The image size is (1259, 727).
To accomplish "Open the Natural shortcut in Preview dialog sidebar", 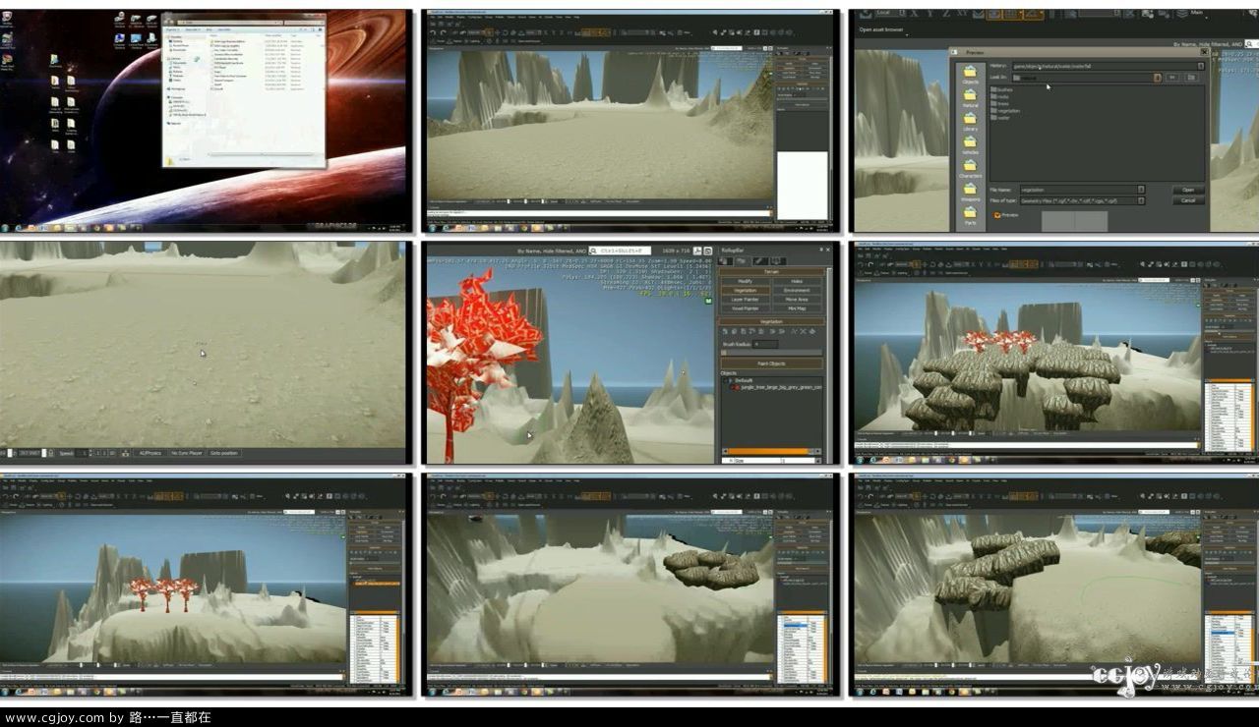I will pos(970,97).
